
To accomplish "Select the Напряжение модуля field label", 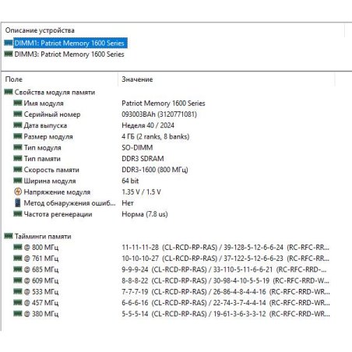I will [x=57, y=192].
